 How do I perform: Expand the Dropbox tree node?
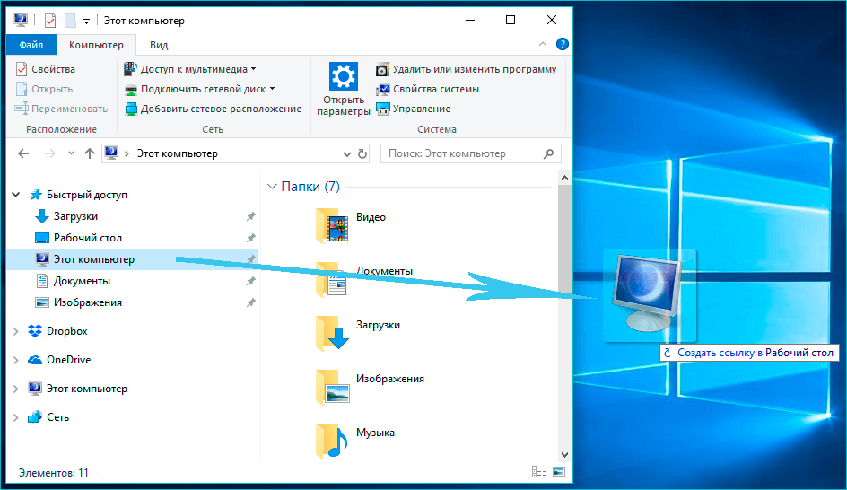pyautogui.click(x=15, y=331)
